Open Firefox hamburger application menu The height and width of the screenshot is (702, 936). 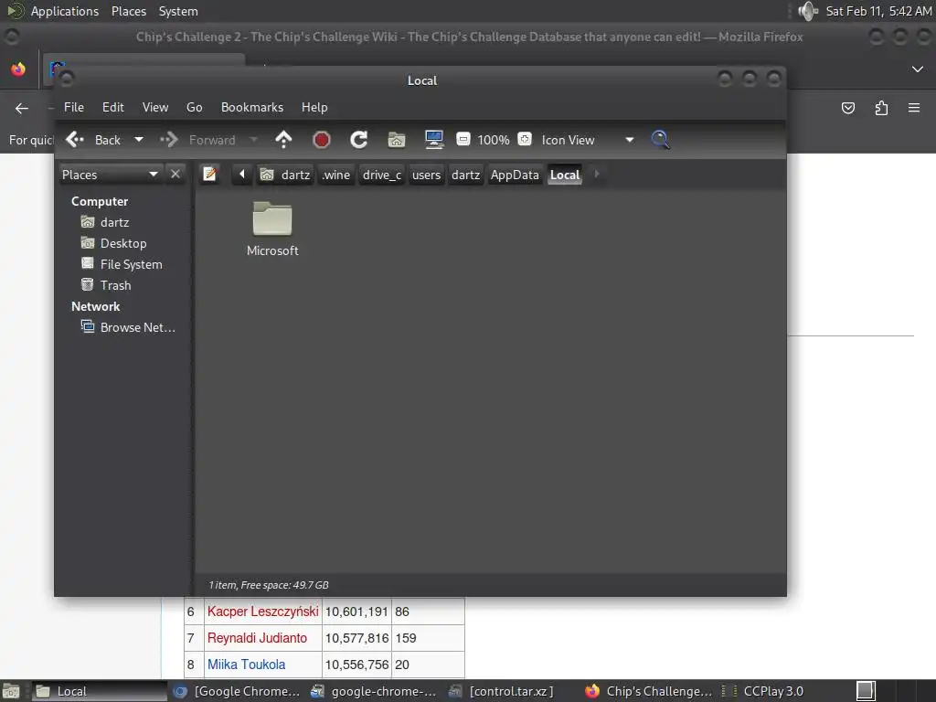point(914,108)
